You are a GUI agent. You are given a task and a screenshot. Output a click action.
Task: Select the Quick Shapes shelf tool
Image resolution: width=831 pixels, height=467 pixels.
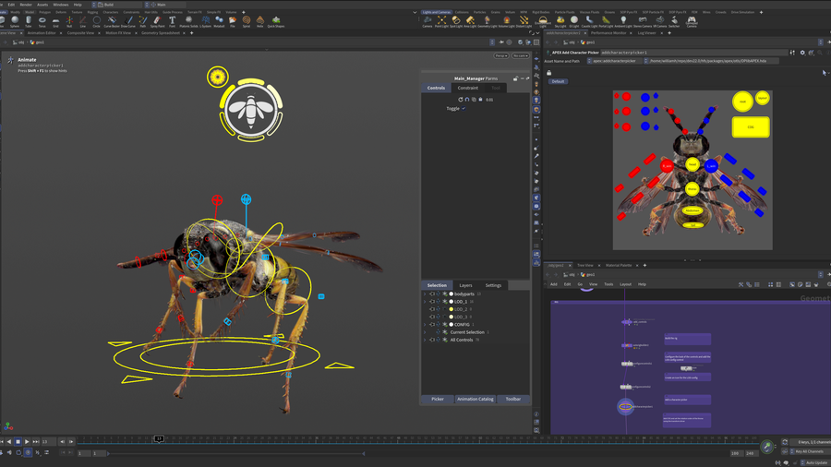click(x=275, y=21)
